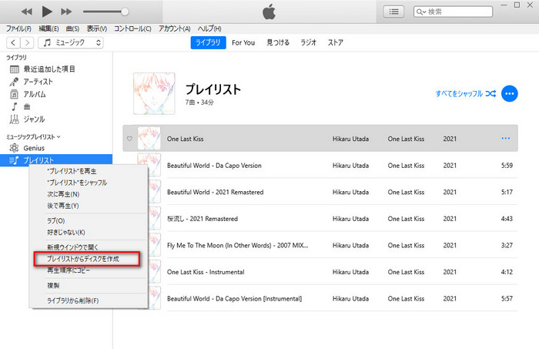The image size is (539, 349).
Task: Click the 検索 search field
Action: [x=453, y=12]
